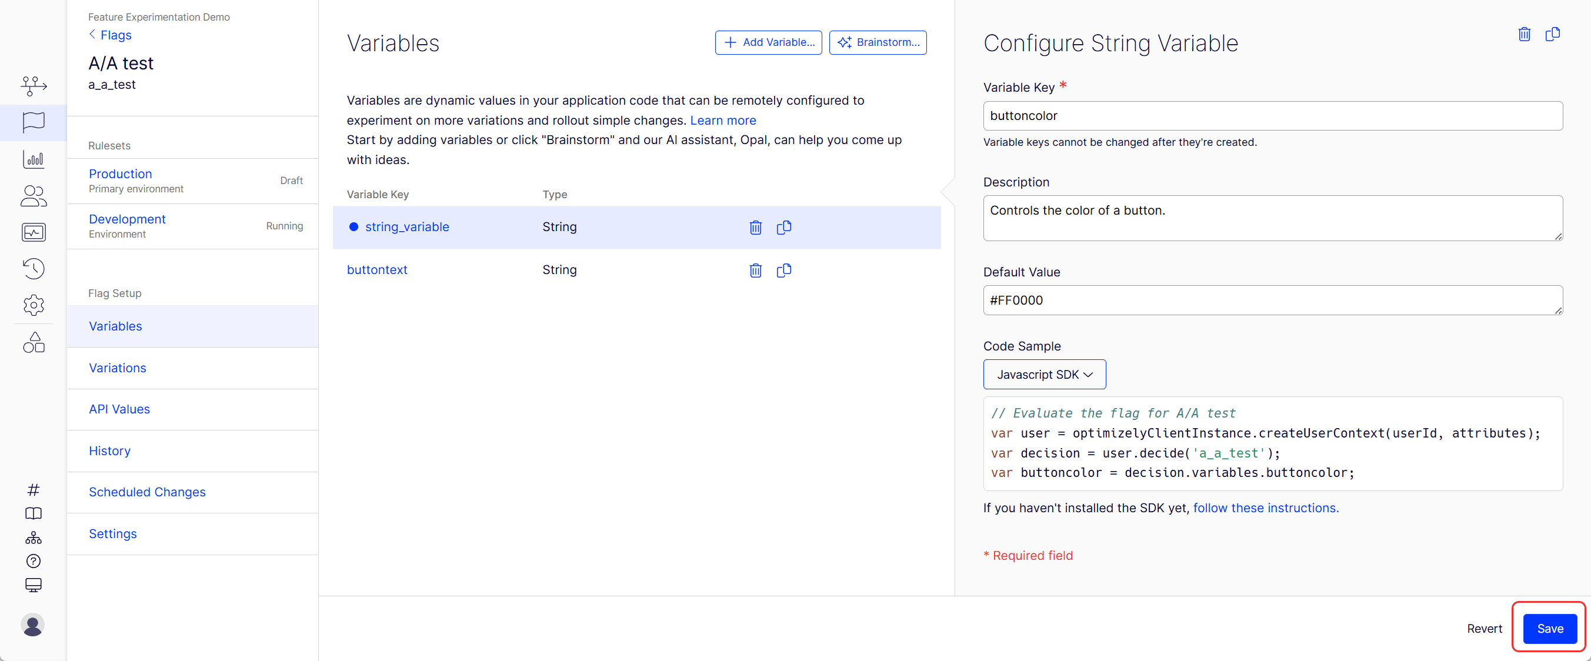The width and height of the screenshot is (1591, 661).
Task: Open the monitor activity sidebar icon
Action: (34, 232)
